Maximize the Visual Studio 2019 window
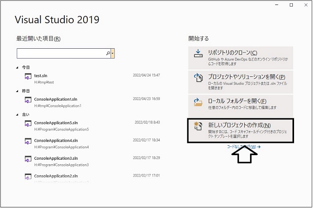Screen dimensions: 313x208 point(291,5)
